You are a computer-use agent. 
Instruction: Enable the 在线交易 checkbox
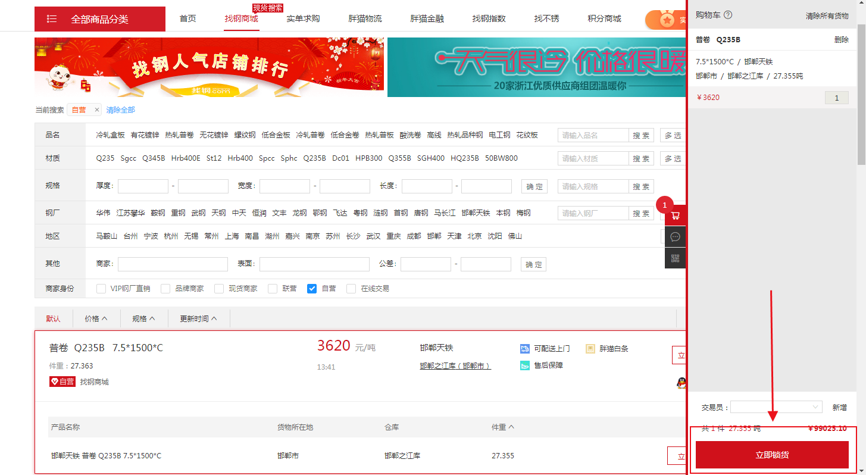tap(351, 289)
